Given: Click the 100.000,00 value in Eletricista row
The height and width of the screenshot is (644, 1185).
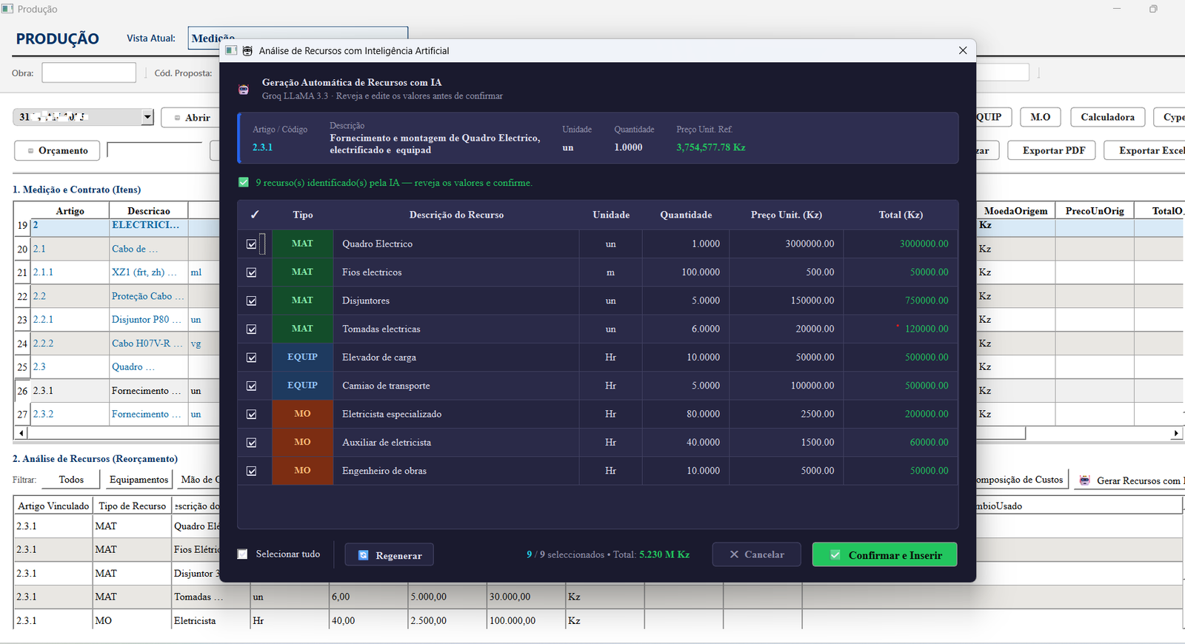Looking at the screenshot, I should 526,620.
